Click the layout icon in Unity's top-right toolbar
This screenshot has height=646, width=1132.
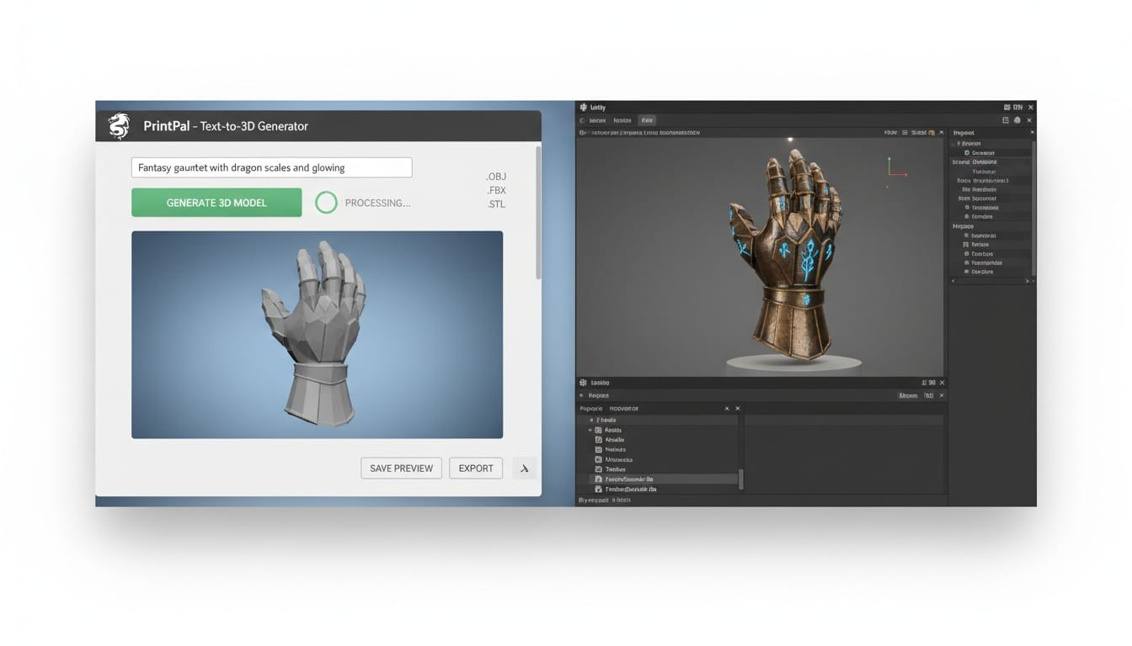coord(1005,120)
